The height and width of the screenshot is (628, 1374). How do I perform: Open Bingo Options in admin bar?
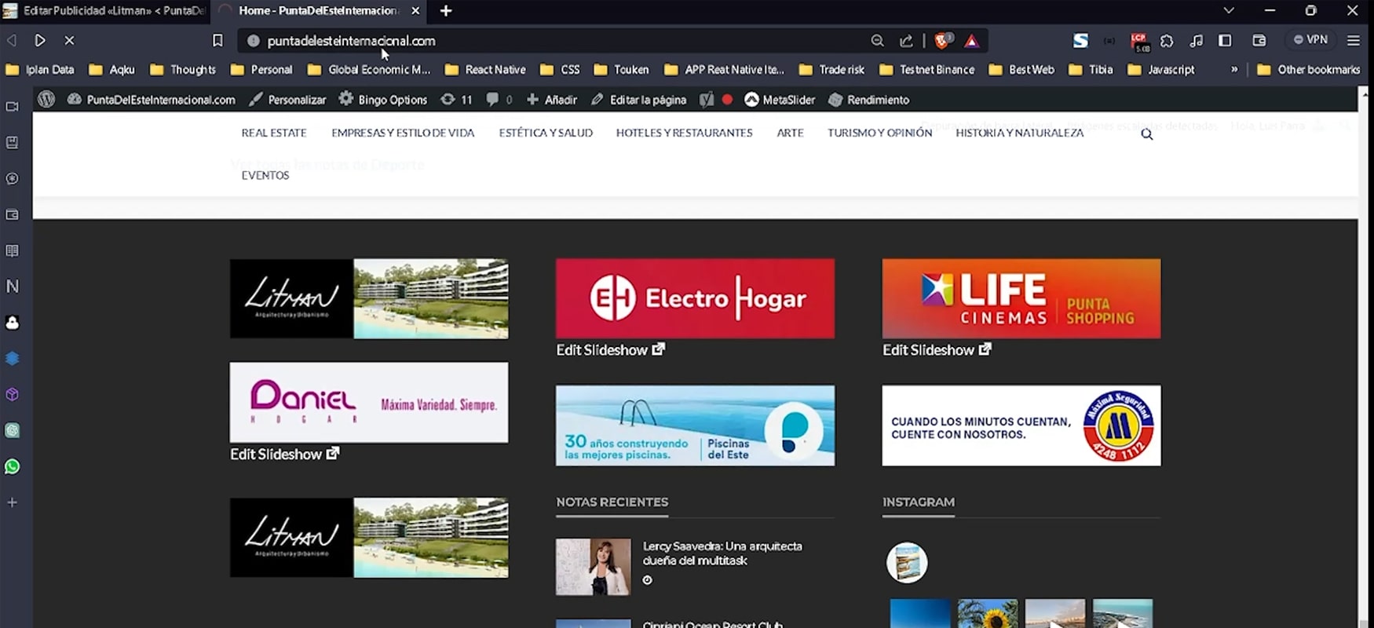pos(383,100)
